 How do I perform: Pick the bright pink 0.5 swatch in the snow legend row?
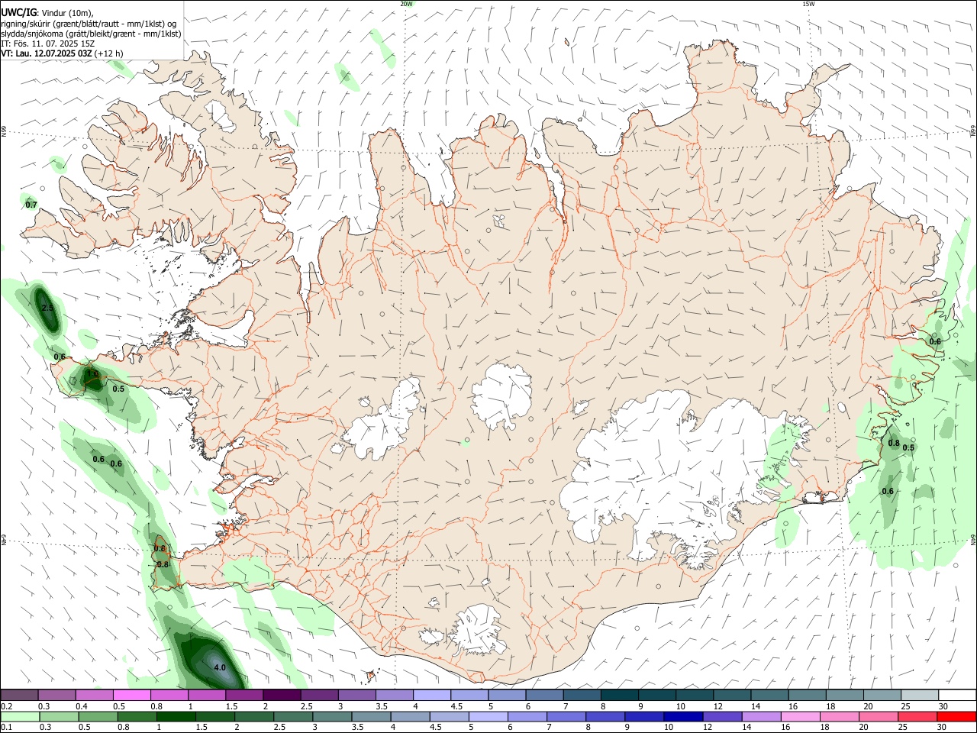(131, 695)
